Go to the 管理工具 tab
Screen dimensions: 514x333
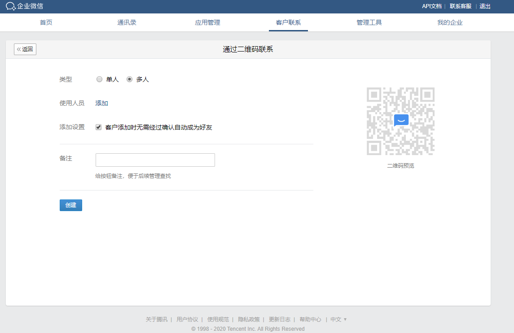[369, 22]
